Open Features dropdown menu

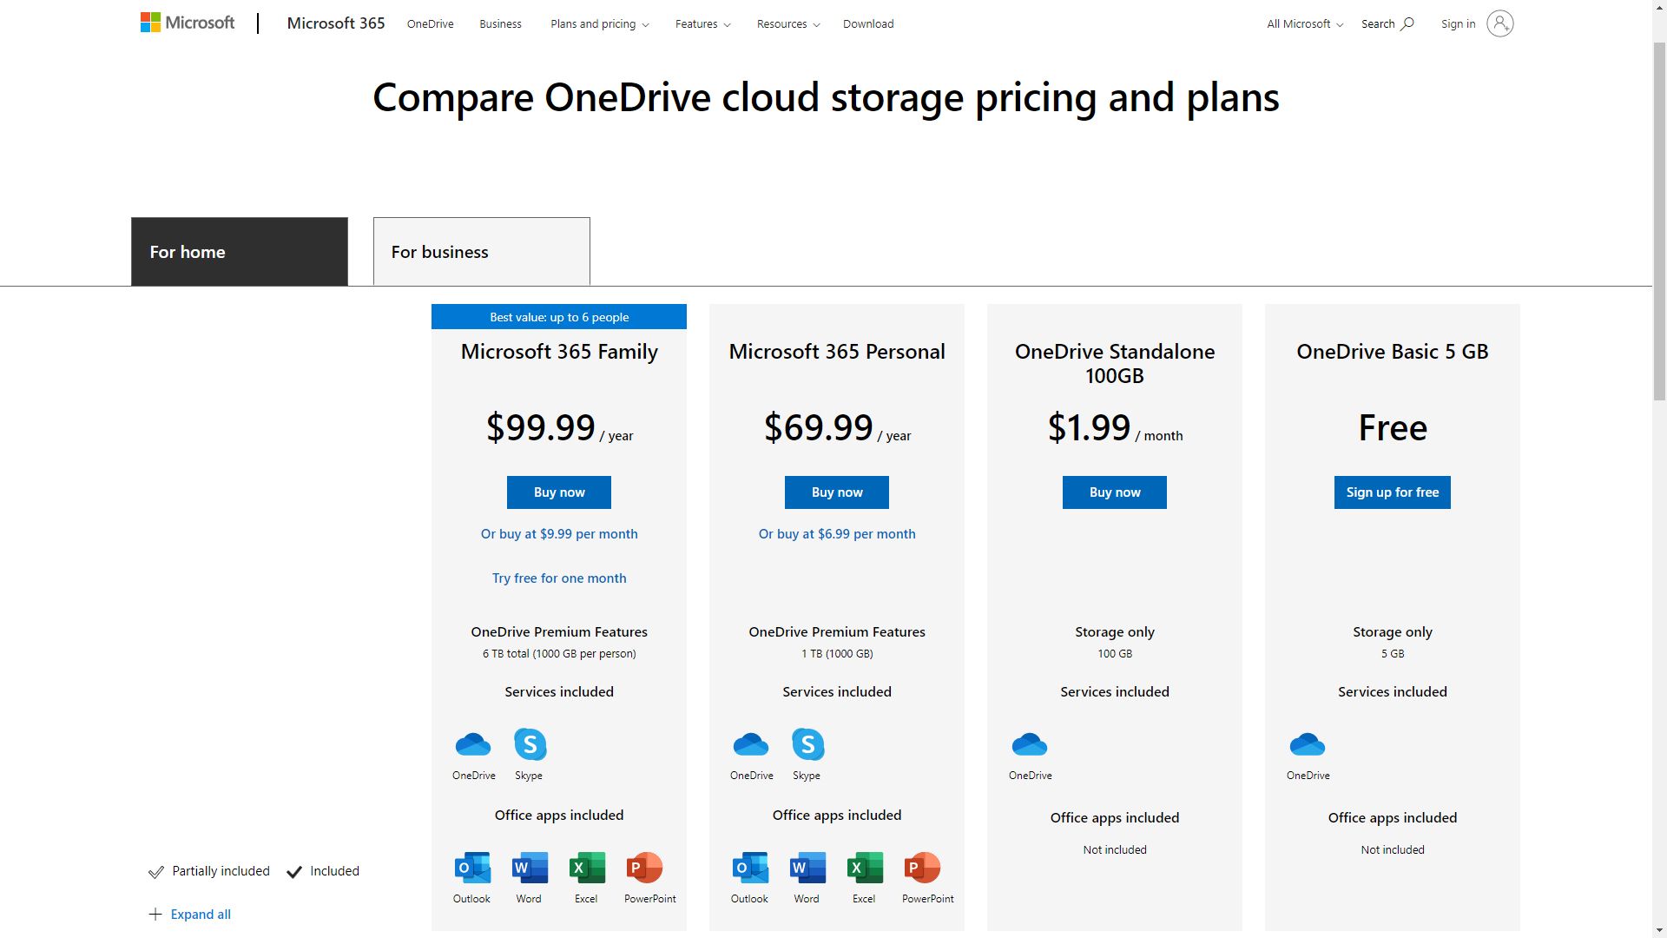click(702, 23)
